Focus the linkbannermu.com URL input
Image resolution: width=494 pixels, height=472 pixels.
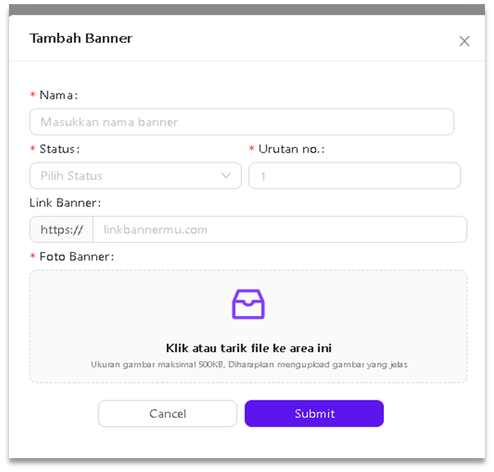[279, 230]
